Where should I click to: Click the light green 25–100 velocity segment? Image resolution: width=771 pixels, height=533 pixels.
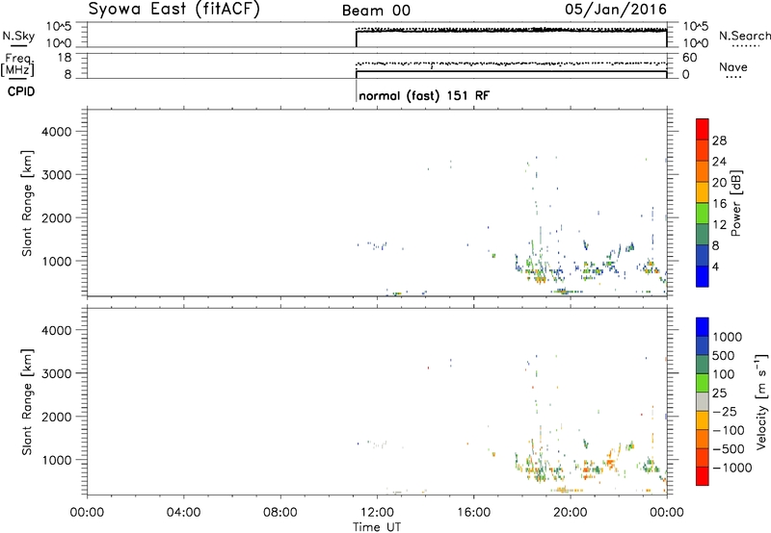coord(703,383)
